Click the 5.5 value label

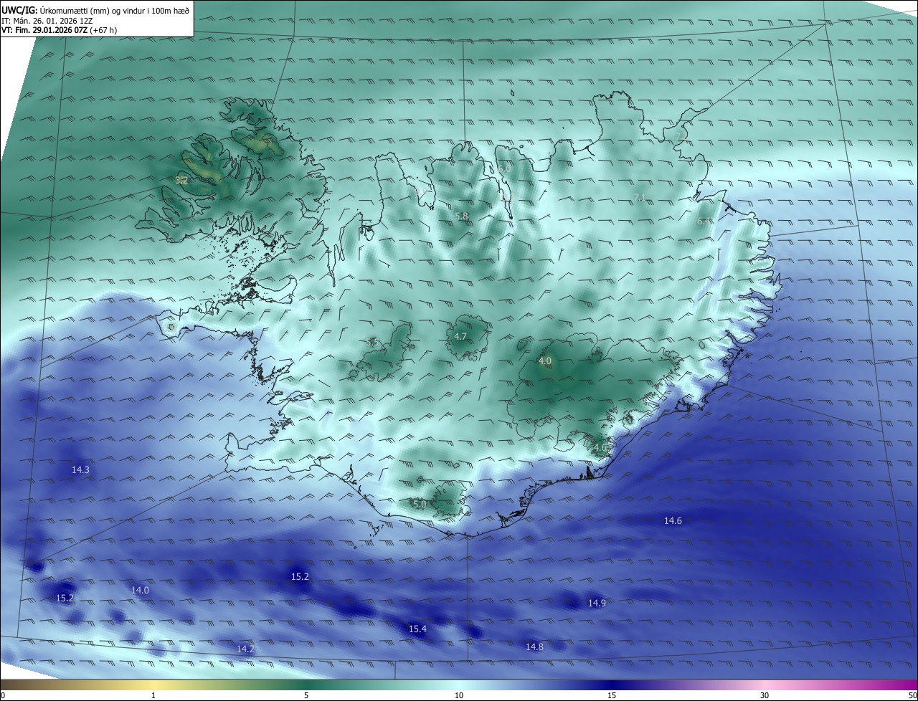point(372,342)
